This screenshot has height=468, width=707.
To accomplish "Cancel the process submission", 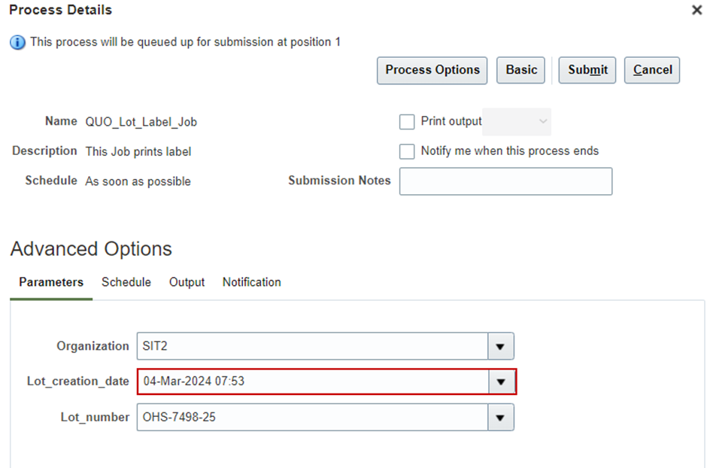I will pos(652,70).
